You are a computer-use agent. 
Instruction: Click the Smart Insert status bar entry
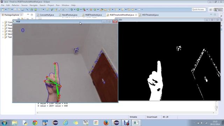point(152,117)
